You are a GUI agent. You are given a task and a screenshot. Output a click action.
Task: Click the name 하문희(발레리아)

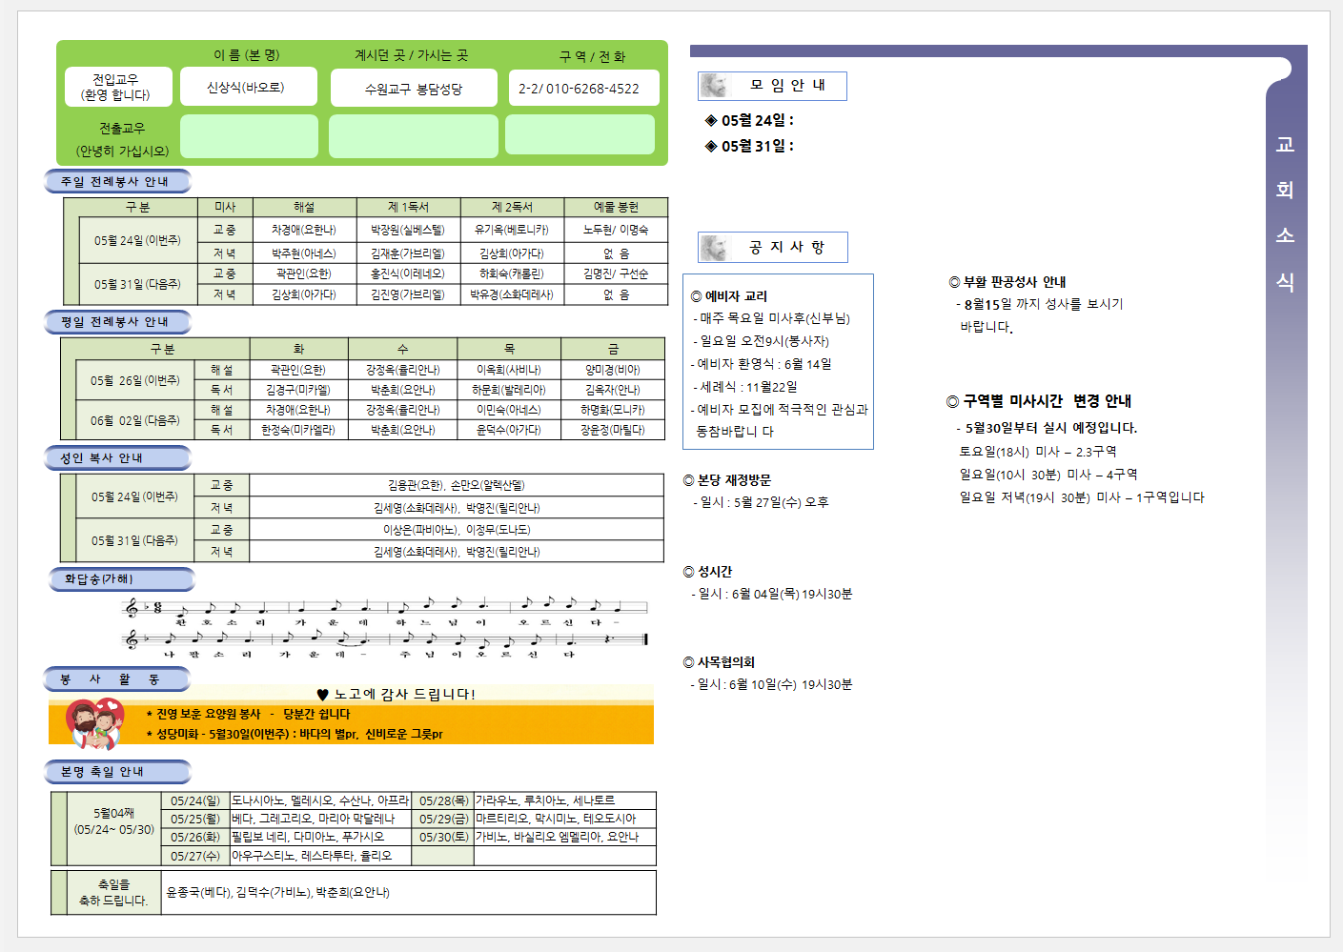click(x=509, y=390)
